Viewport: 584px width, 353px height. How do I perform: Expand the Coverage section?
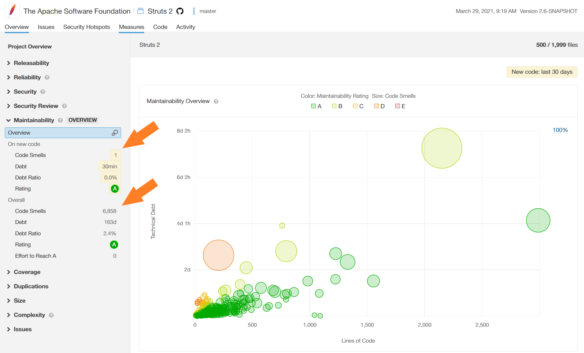pos(24,272)
